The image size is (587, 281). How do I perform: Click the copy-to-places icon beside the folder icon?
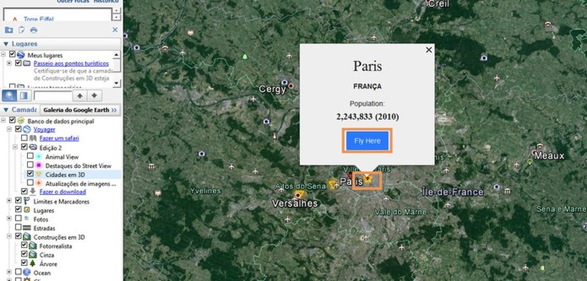(21, 30)
